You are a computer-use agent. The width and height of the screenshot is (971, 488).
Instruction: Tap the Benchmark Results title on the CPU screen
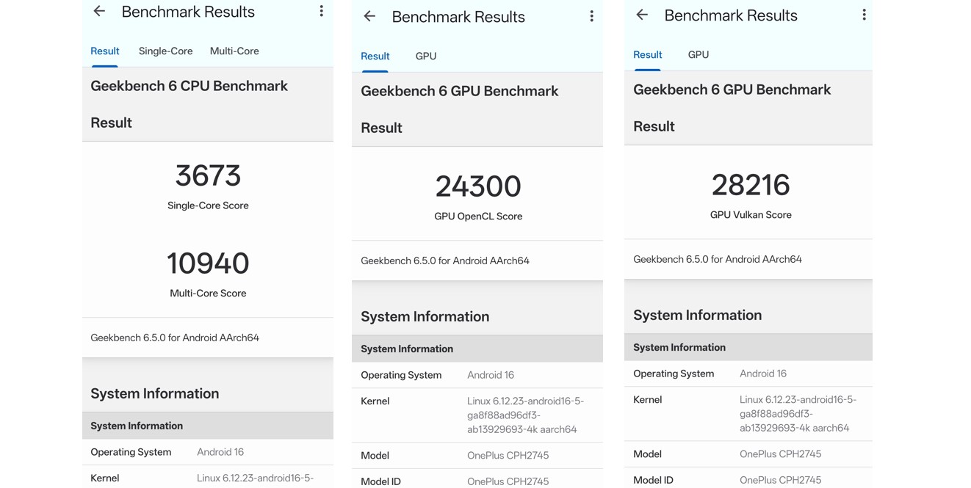click(188, 12)
